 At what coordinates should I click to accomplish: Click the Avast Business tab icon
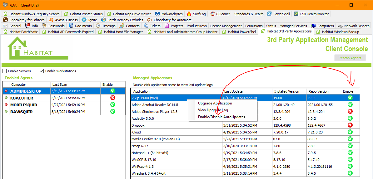pyautogui.click(x=51, y=20)
